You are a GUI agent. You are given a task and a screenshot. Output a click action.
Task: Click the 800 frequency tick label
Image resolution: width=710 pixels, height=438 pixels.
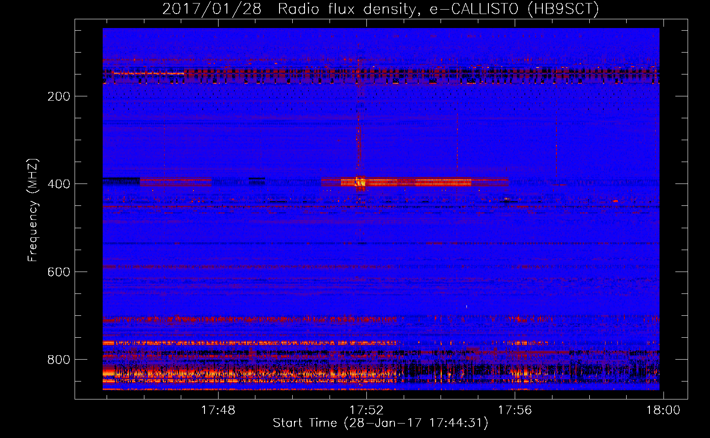[x=59, y=360]
